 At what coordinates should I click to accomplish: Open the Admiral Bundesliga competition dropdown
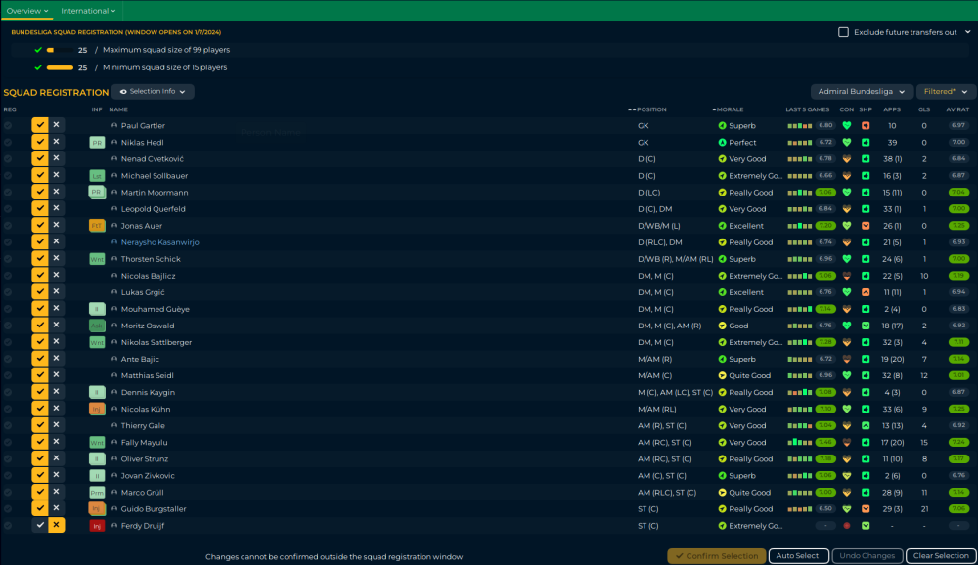tap(862, 91)
